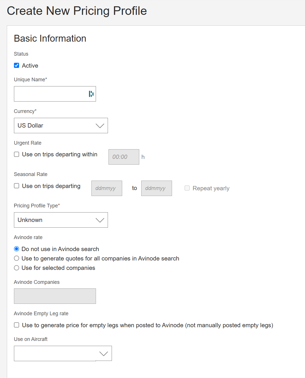
Task: Enable empty leg price generation for Avinode
Action: [x=16, y=325]
